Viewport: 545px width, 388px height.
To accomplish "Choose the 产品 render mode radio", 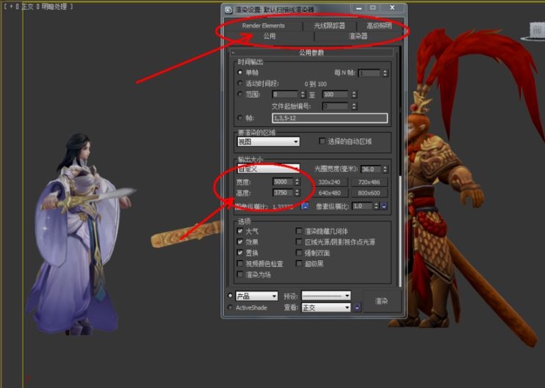I will coord(230,296).
